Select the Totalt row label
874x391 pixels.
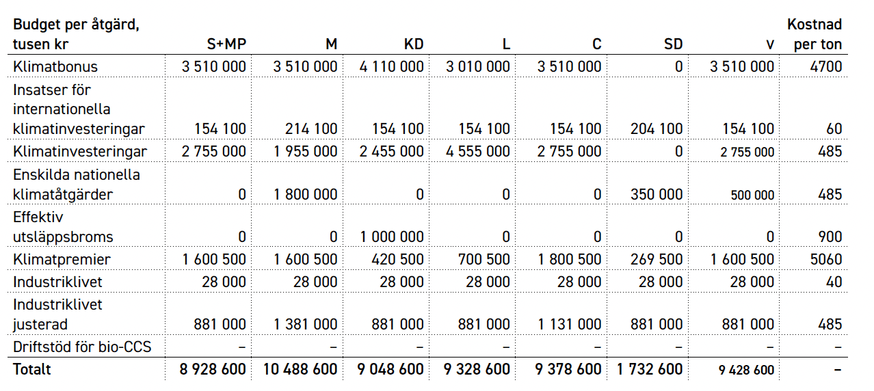pos(32,369)
